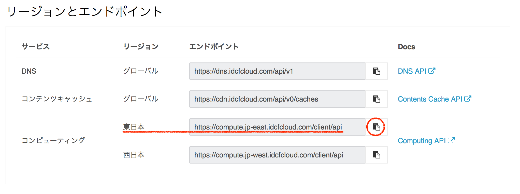This screenshot has width=520, height=194.
Task: Click the リージョン column header
Action: click(x=141, y=47)
